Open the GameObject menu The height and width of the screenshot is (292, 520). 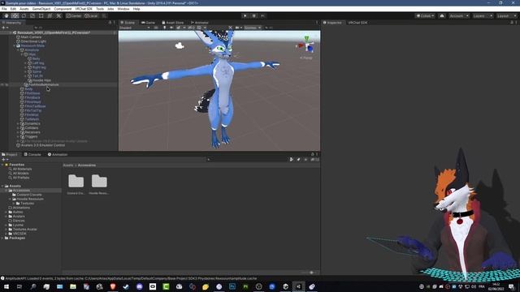[x=41, y=9]
